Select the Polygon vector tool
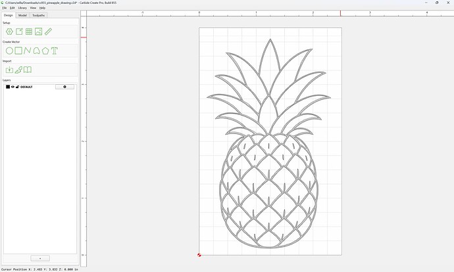 45,51
